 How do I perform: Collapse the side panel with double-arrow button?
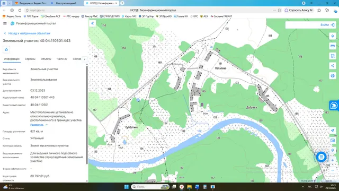pyautogui.click(x=93, y=23)
